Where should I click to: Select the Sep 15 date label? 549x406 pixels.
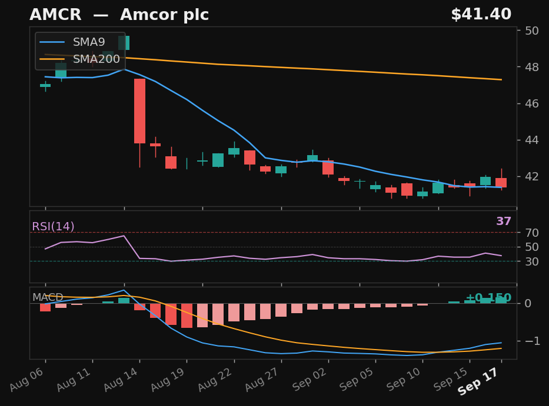click(451, 380)
